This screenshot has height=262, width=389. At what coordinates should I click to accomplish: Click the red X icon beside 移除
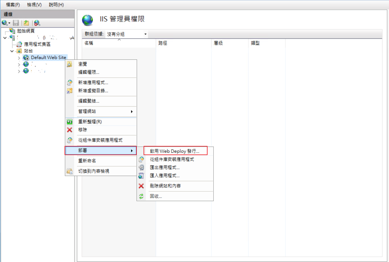tap(70, 130)
